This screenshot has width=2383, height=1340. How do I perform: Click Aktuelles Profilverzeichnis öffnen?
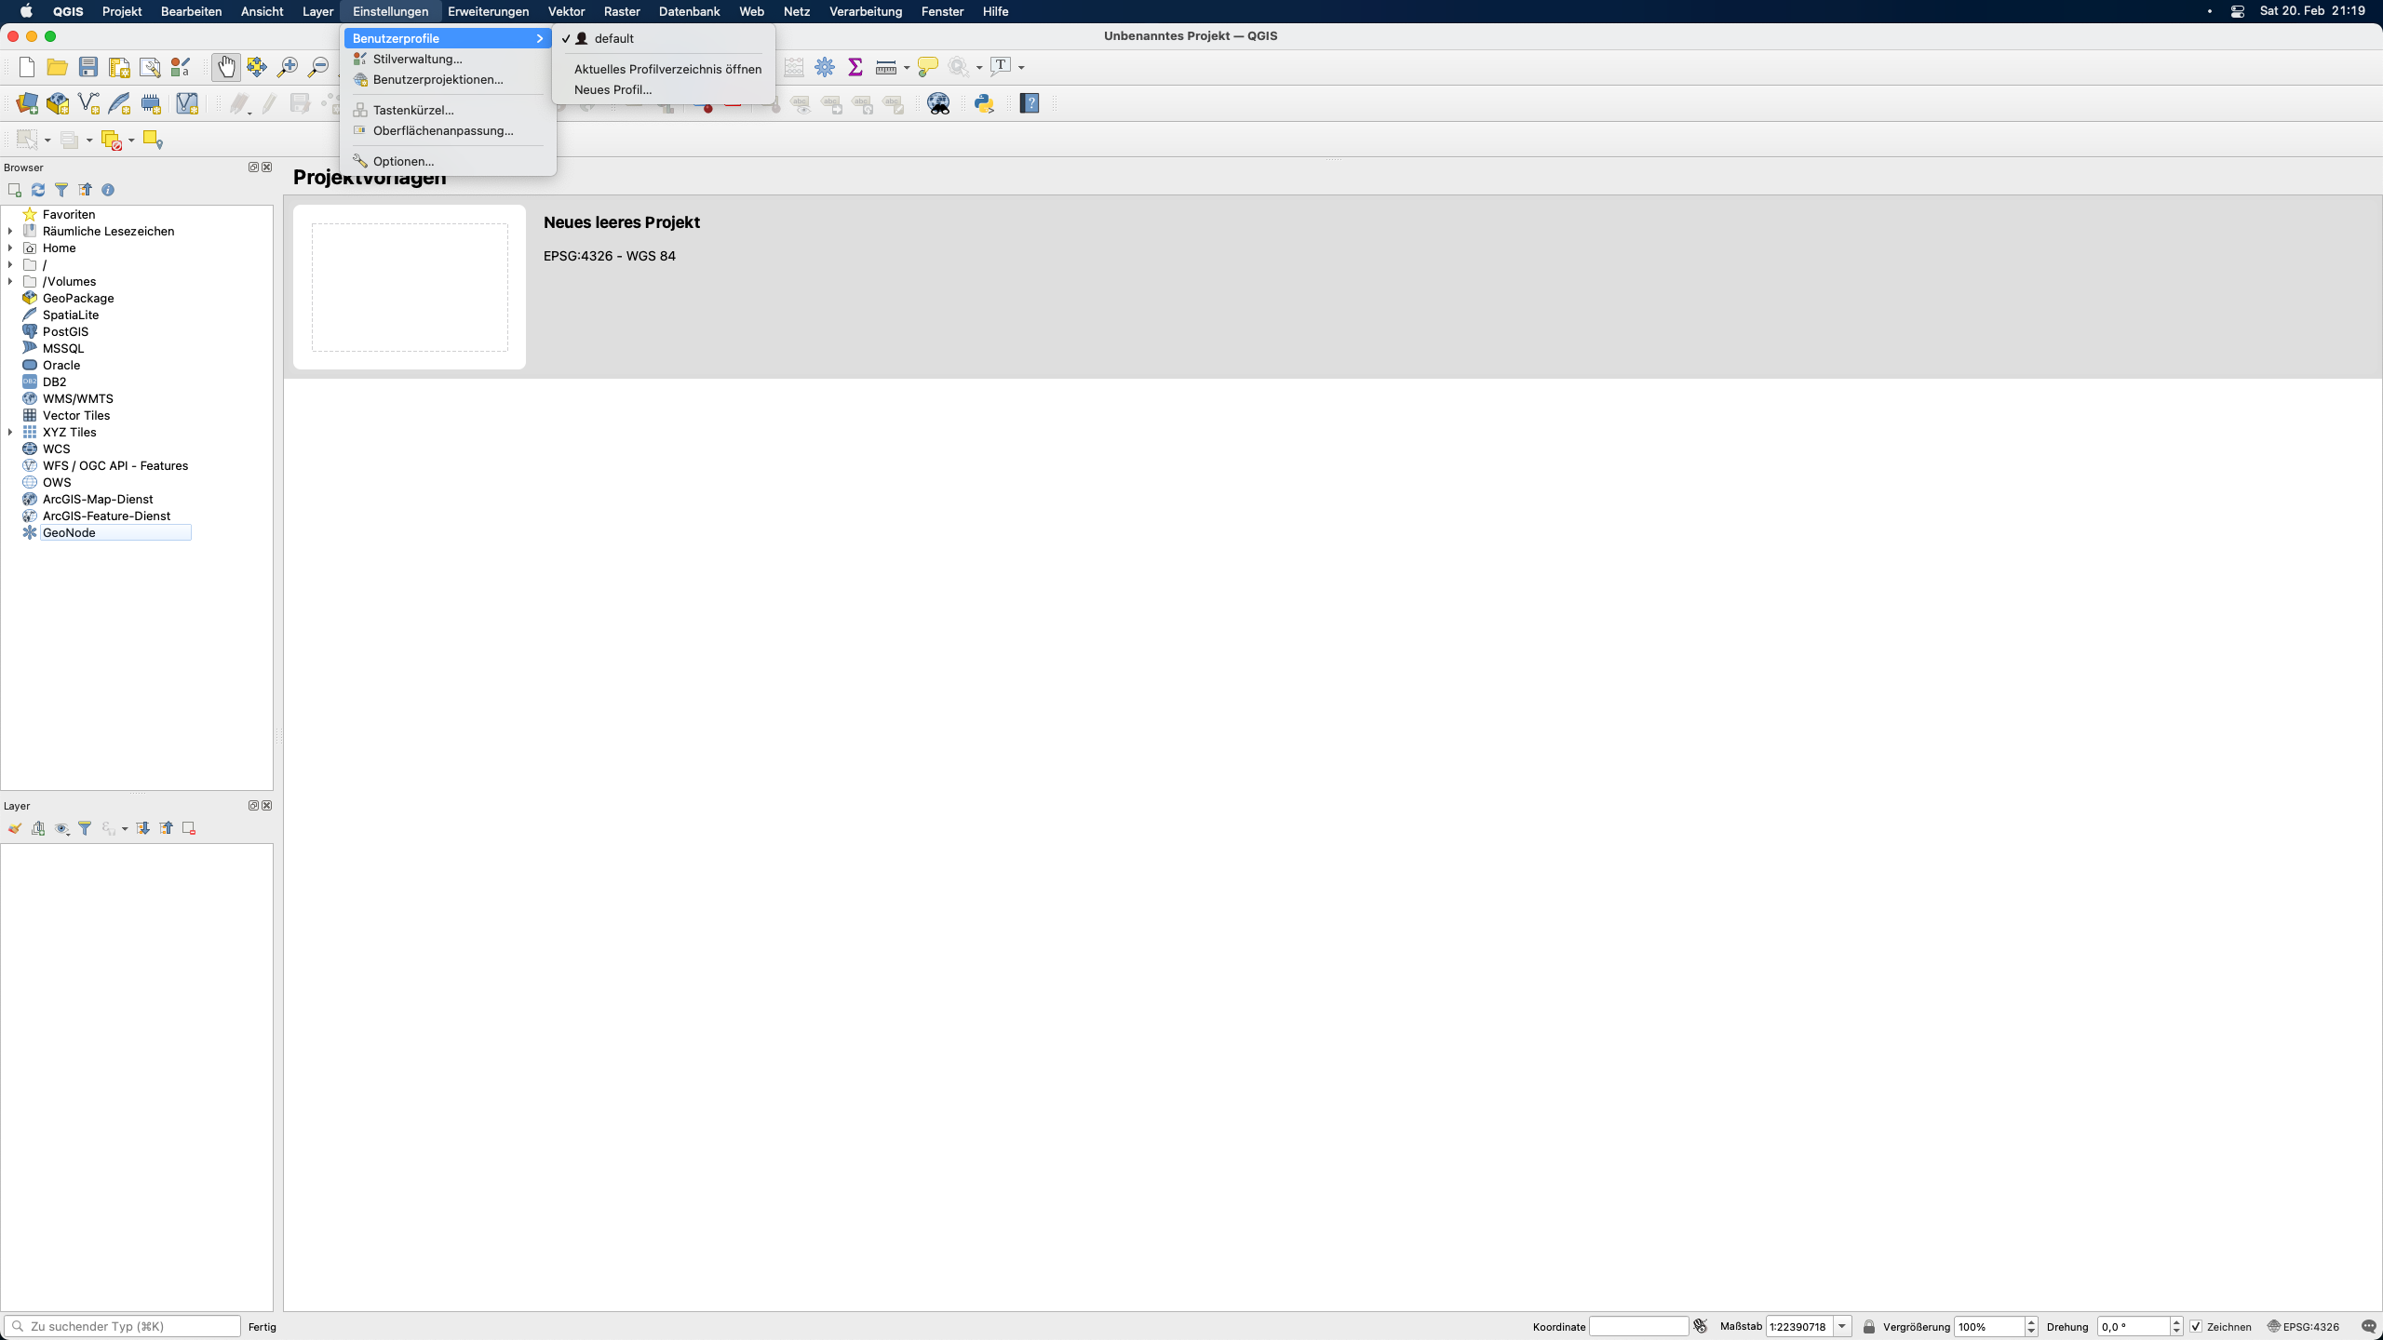pos(664,69)
